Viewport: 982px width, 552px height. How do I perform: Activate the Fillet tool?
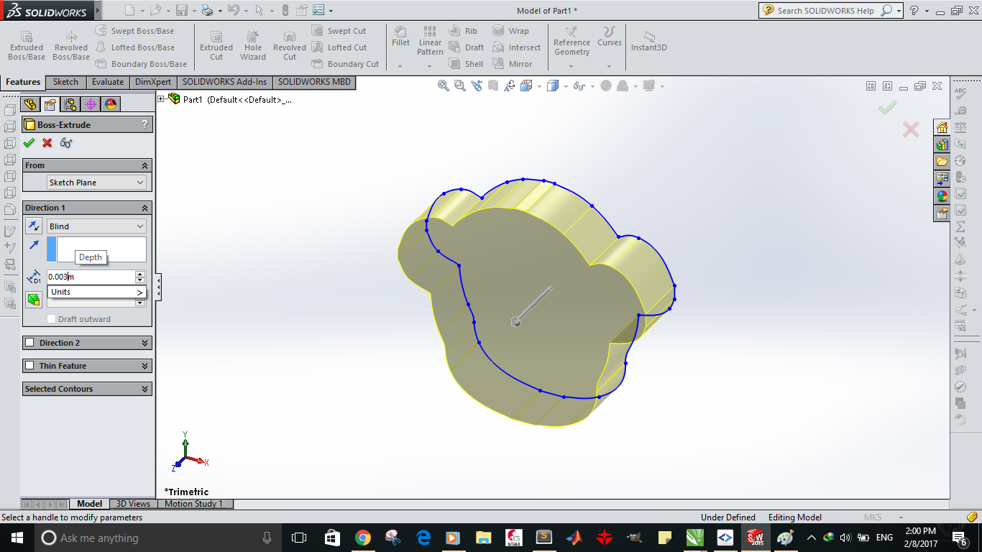(x=400, y=36)
